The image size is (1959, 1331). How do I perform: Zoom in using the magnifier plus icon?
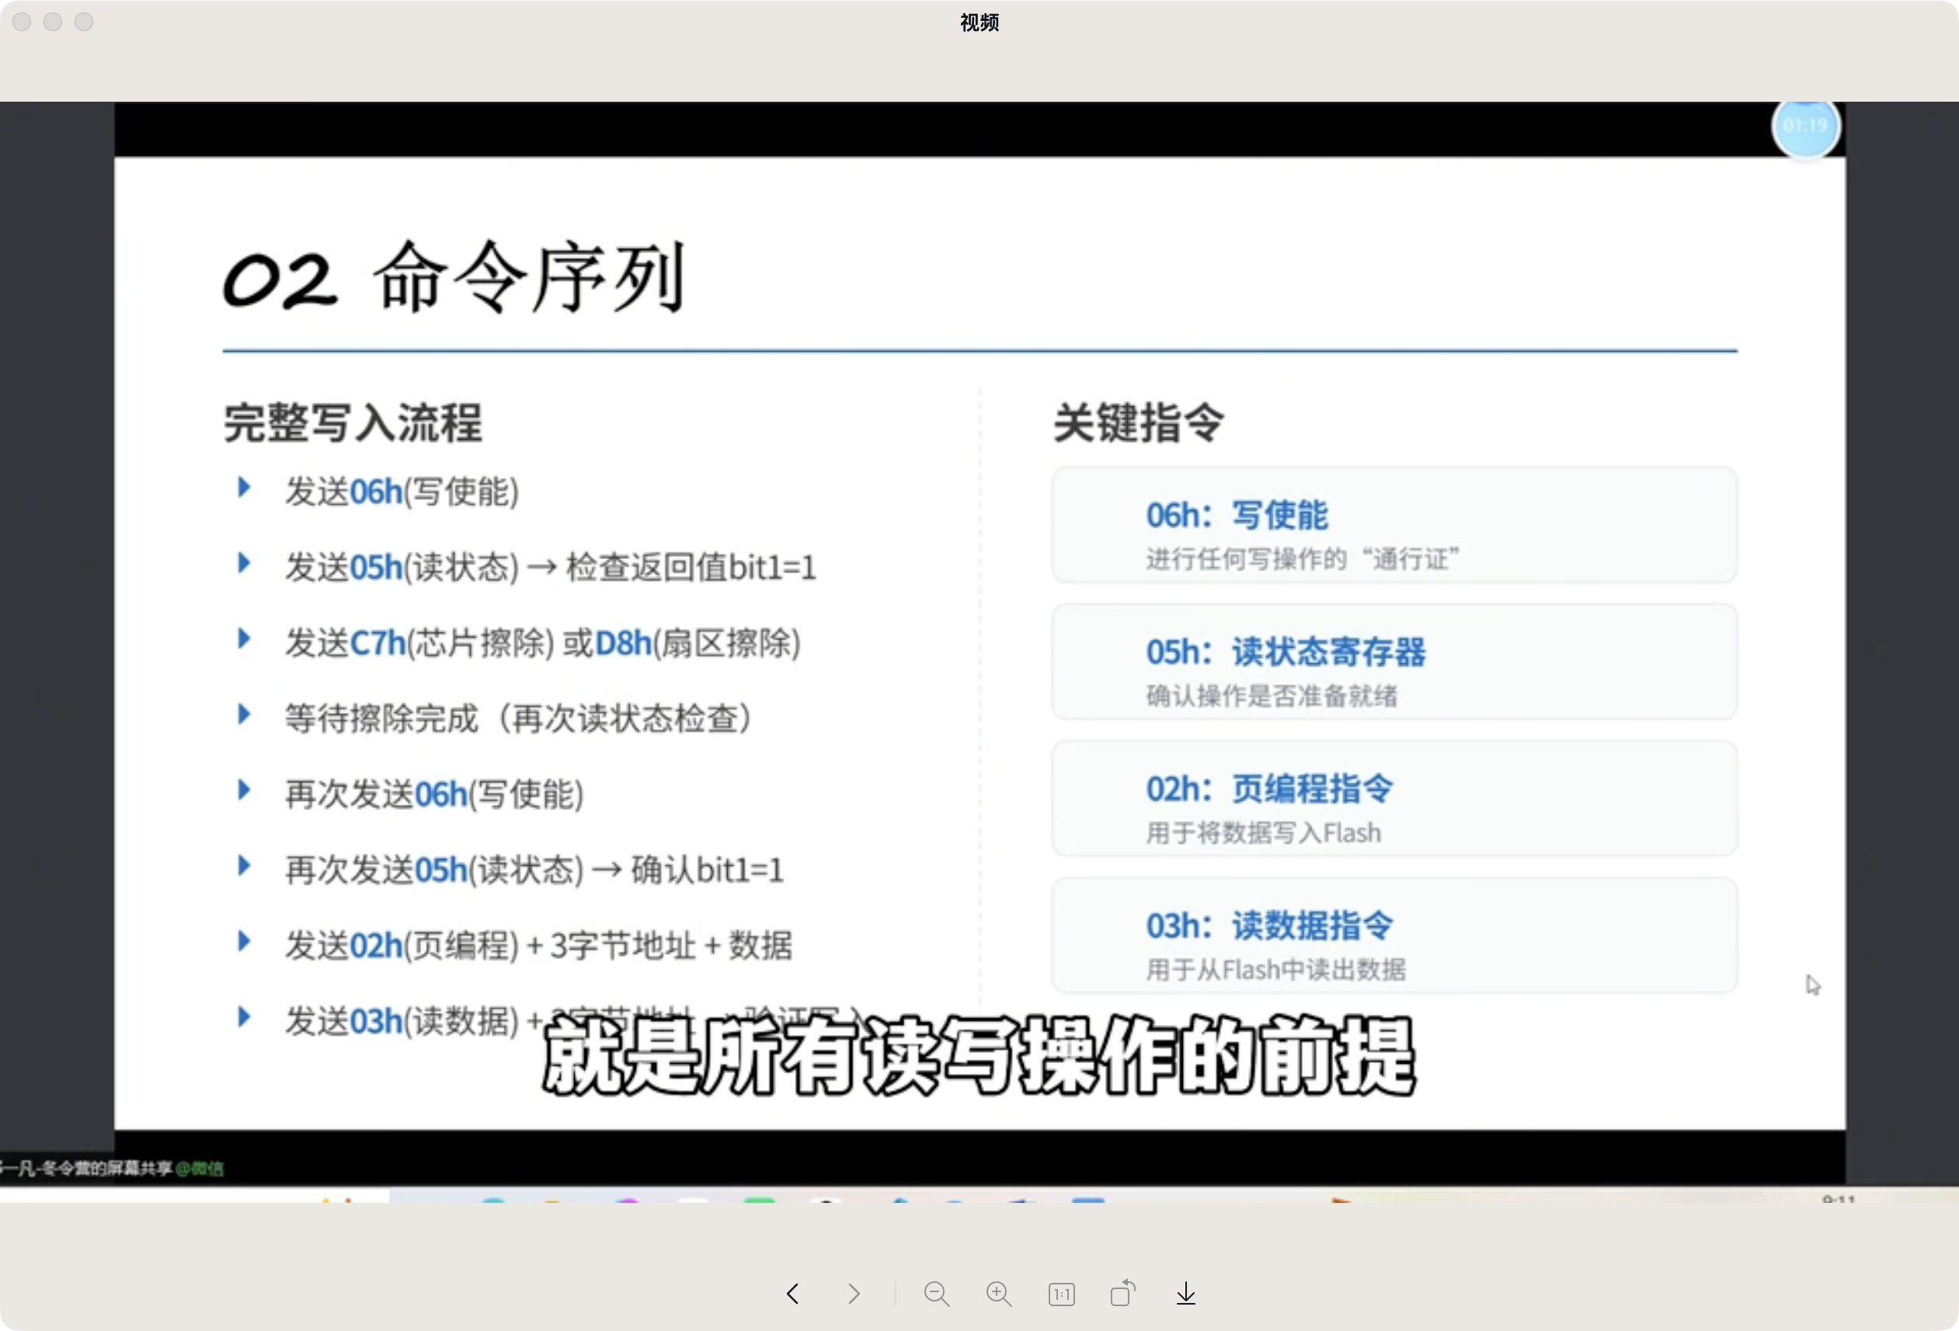[998, 1294]
